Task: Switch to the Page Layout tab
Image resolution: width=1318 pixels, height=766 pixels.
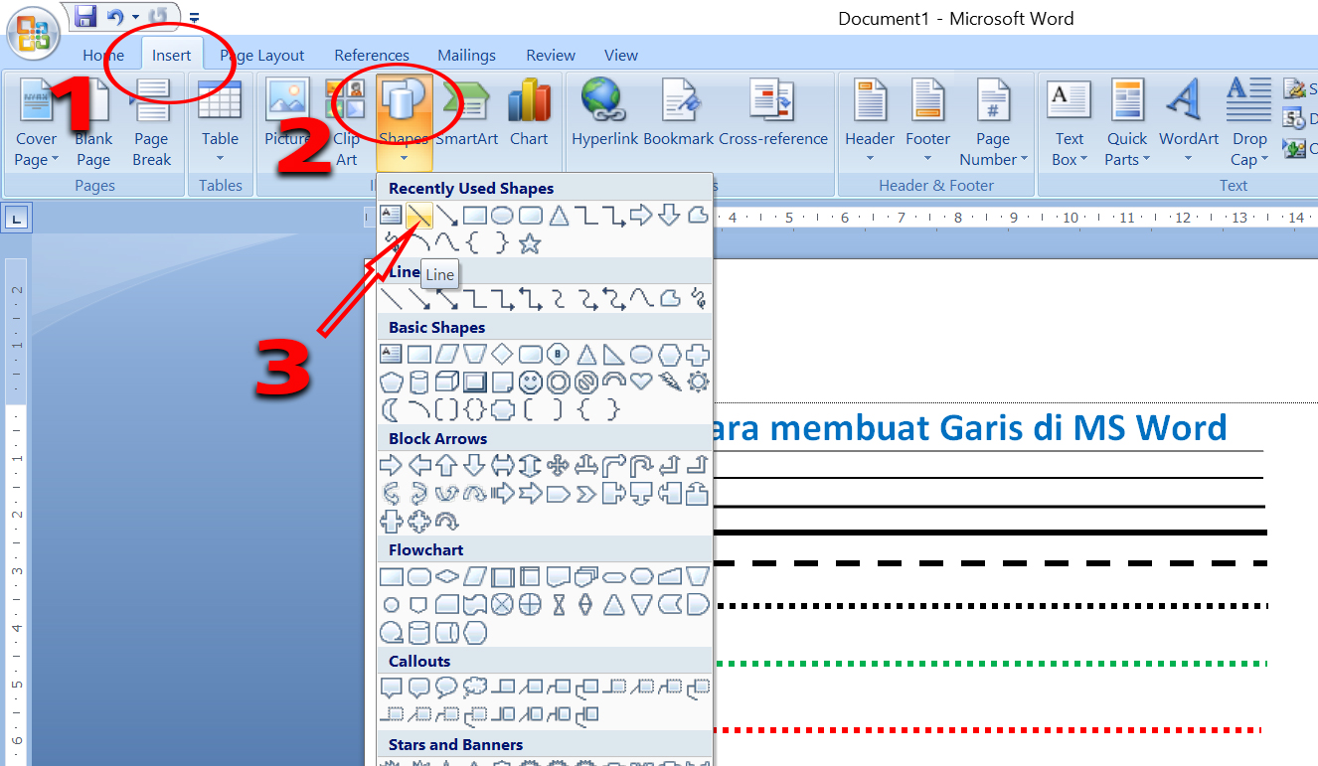Action: pyautogui.click(x=262, y=55)
